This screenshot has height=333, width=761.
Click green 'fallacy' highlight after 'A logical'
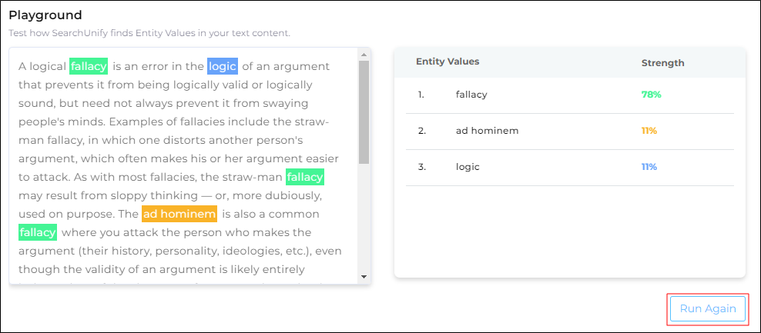(x=88, y=66)
